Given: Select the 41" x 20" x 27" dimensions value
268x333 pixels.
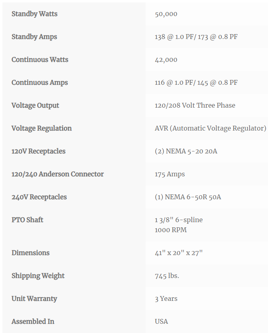Looking at the screenshot, I should pyautogui.click(x=179, y=253).
